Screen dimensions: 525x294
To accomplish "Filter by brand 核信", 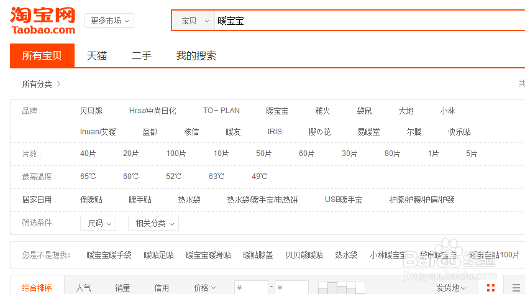I will click(x=191, y=132).
